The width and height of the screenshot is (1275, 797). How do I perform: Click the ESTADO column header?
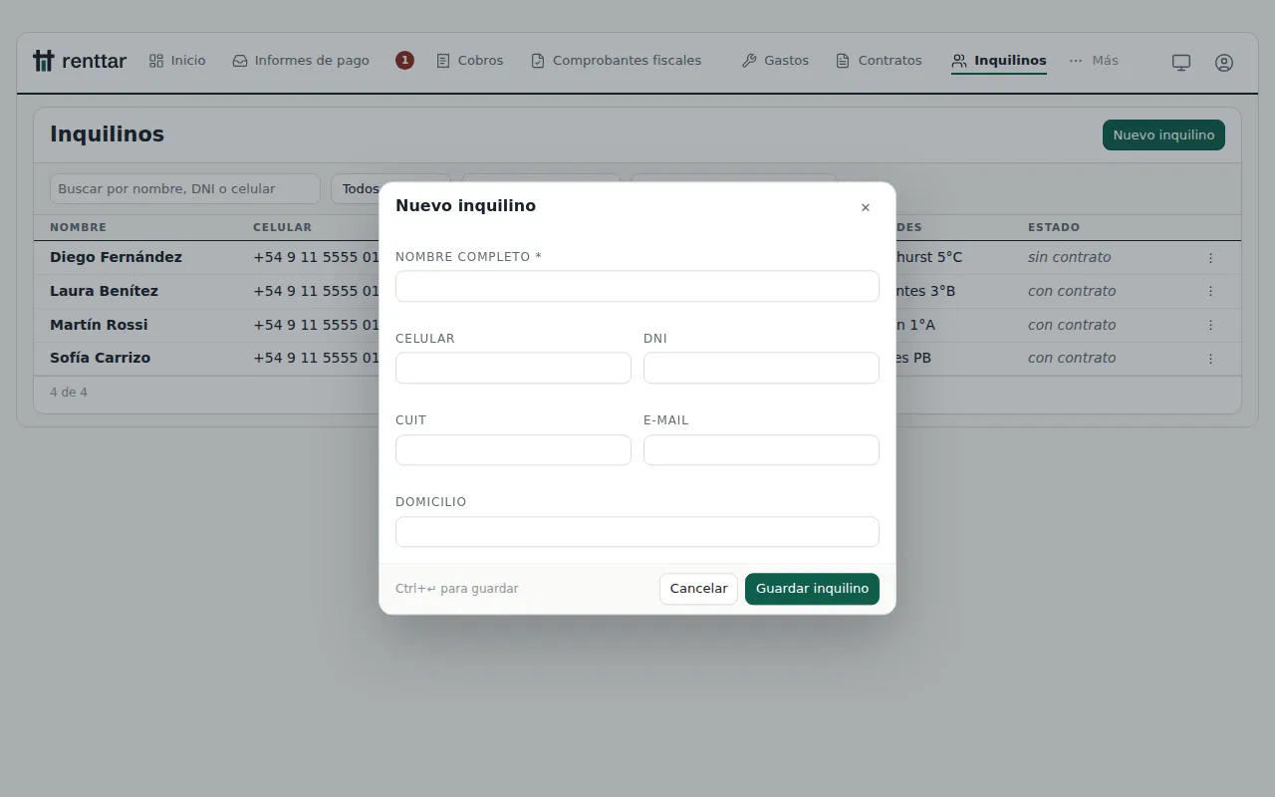click(x=1054, y=228)
